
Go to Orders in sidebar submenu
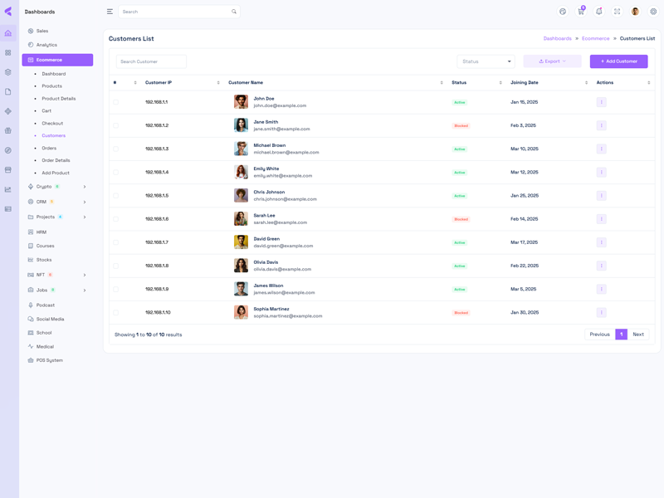coord(49,148)
